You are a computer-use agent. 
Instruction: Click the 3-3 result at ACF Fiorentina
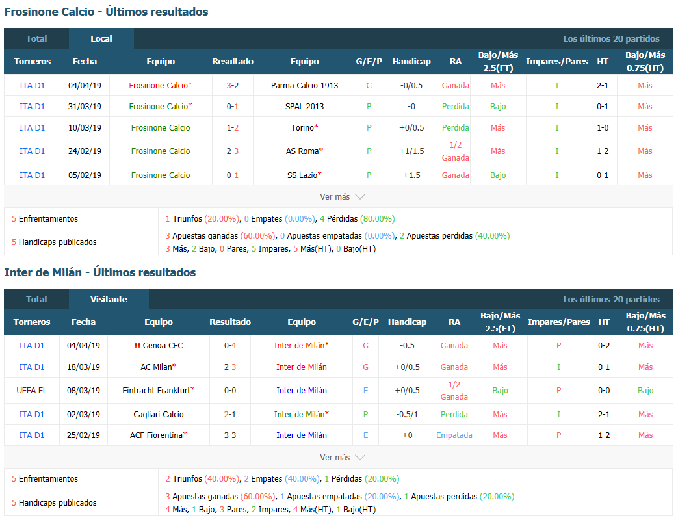coord(230,435)
